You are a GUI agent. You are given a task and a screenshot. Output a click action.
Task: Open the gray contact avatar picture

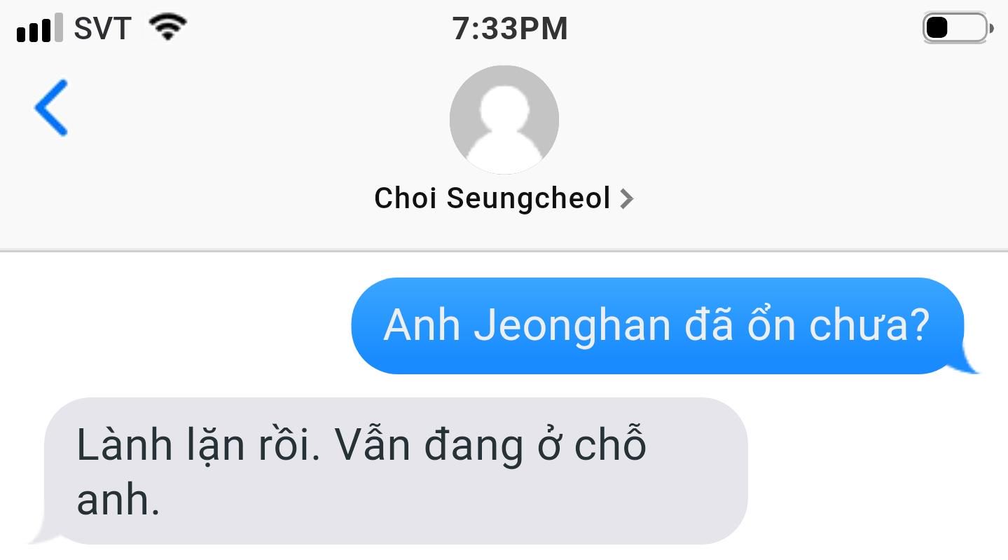(x=504, y=119)
